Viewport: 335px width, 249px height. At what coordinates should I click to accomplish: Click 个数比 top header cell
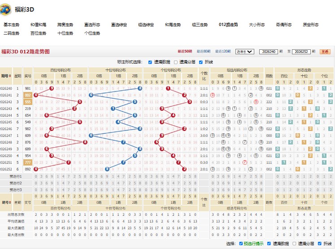pos(204,76)
